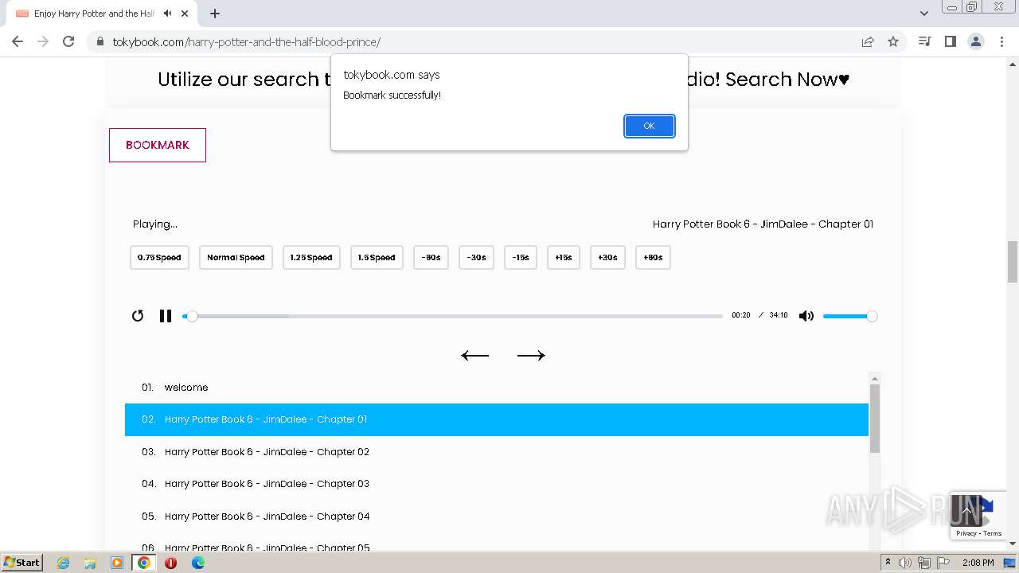Play Chapter 03 from the playlist
The image size is (1019, 573).
pos(496,484)
